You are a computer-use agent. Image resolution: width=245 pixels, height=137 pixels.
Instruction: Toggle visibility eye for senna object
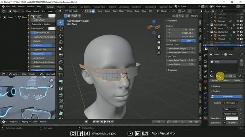(x=238, y=28)
